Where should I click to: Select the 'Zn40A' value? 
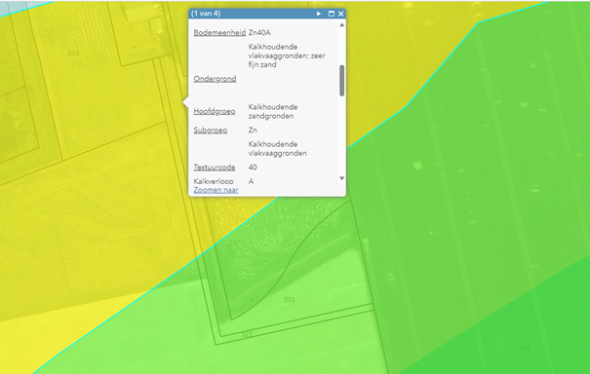pos(259,33)
